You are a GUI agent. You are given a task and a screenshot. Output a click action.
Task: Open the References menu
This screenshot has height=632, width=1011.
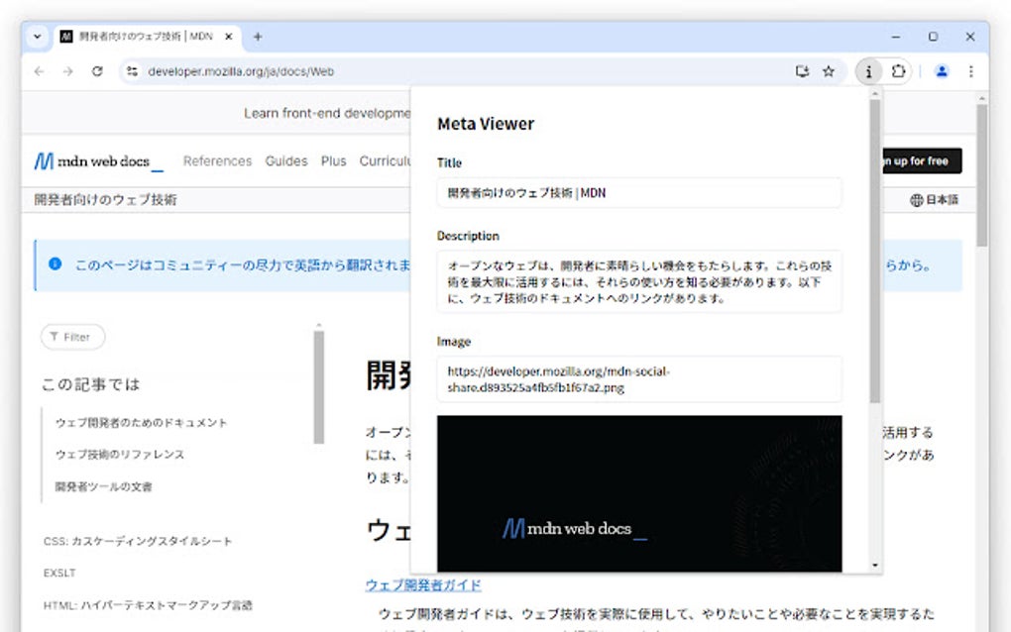pos(217,161)
